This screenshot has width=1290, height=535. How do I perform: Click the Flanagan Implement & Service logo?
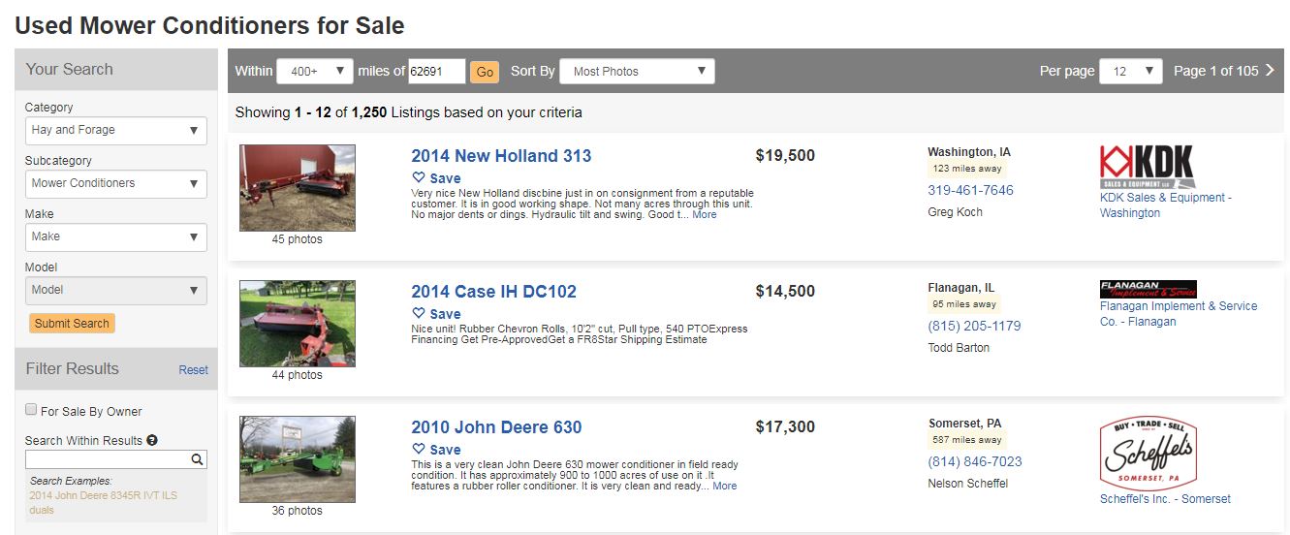[1148, 289]
